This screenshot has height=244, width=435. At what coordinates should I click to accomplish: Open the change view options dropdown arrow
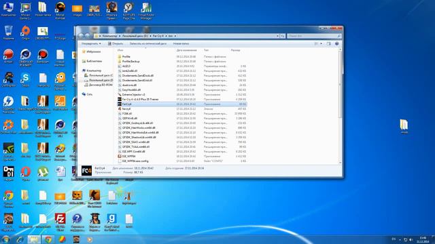coord(321,43)
